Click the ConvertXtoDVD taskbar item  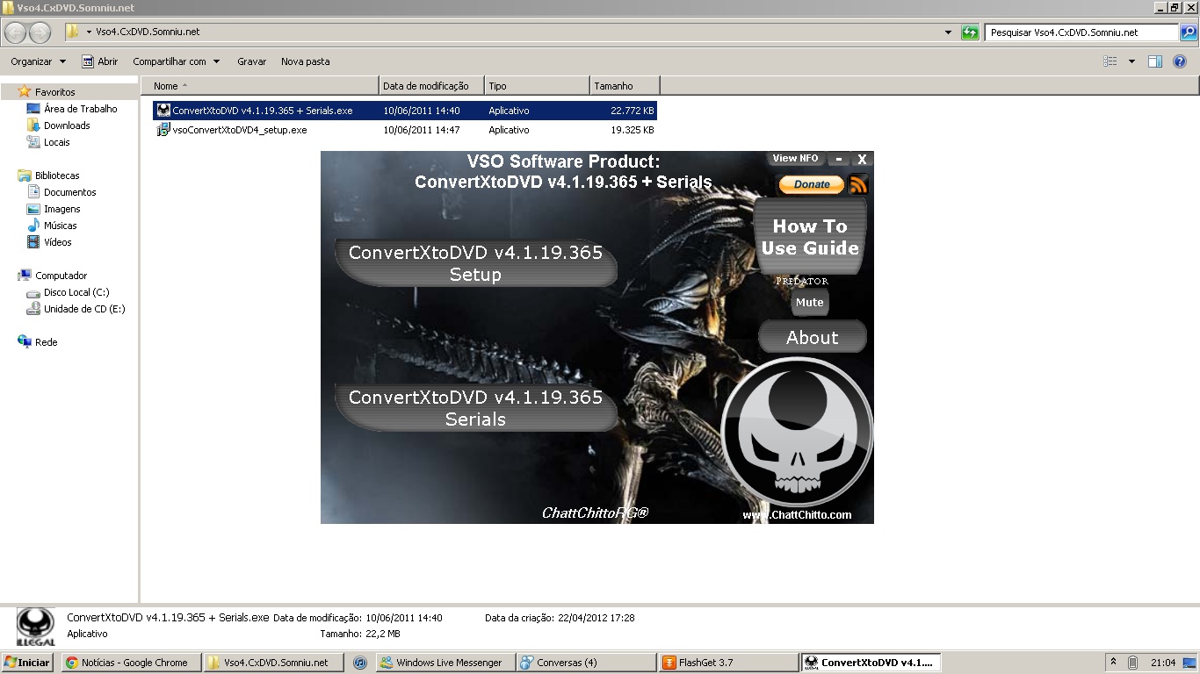coord(870,663)
